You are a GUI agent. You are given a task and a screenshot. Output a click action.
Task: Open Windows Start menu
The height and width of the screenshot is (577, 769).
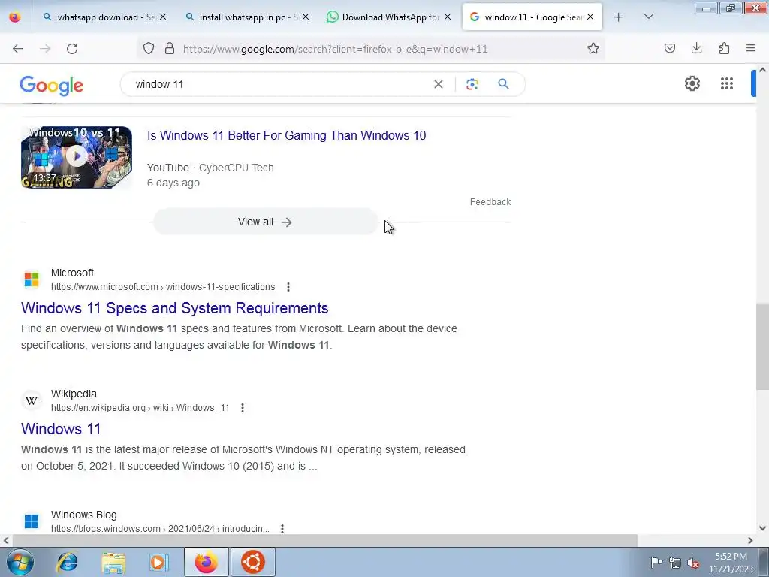[x=20, y=562]
